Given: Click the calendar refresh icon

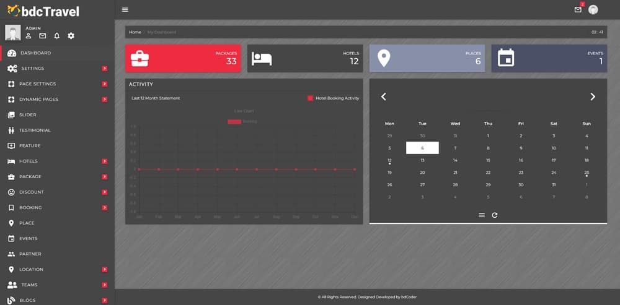Looking at the screenshot, I should 495,215.
